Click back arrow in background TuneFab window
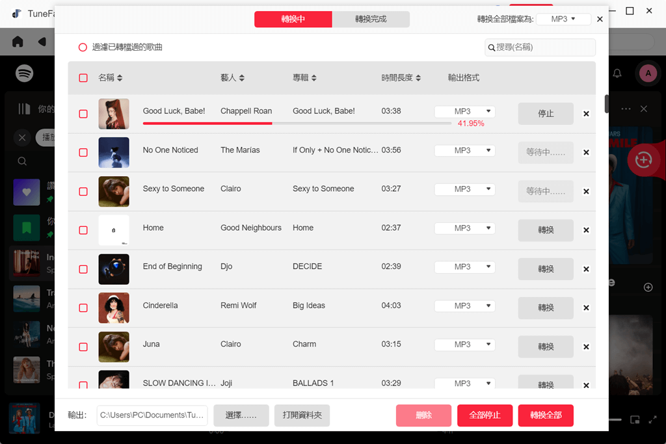Screen dimensions: 666x444 (42, 42)
